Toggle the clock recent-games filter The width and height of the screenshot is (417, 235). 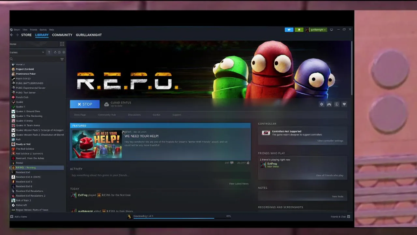(x=59, y=52)
